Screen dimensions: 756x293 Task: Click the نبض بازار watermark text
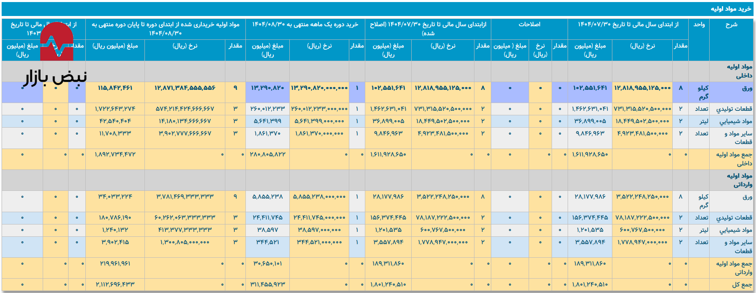click(x=55, y=77)
